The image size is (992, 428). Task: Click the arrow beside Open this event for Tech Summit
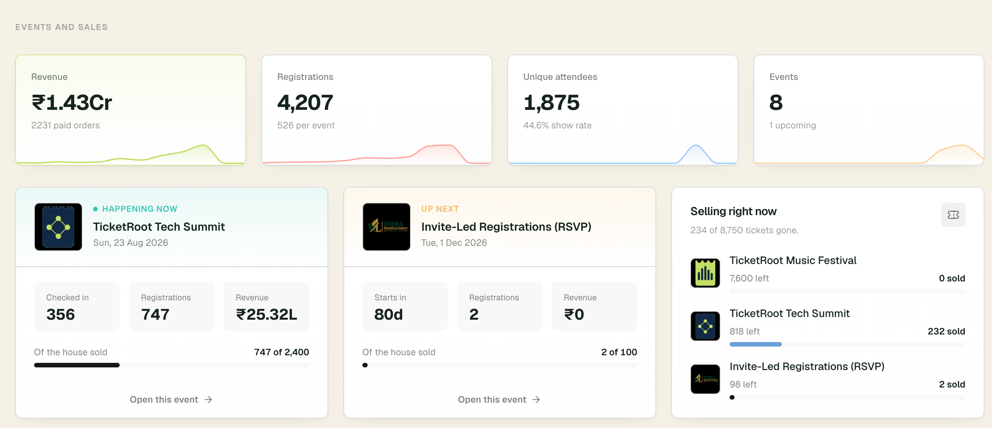coord(208,400)
